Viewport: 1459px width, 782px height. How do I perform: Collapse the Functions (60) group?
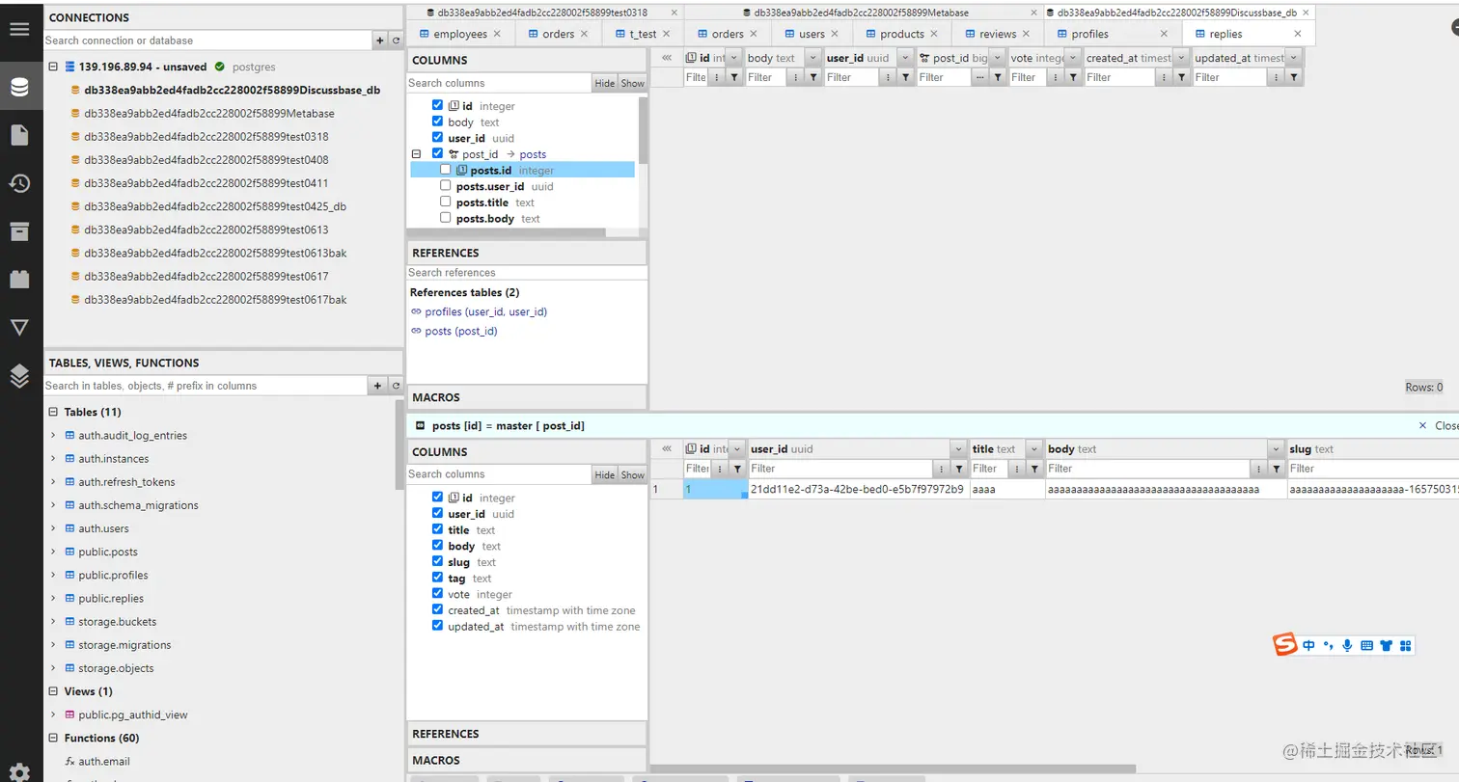(53, 738)
